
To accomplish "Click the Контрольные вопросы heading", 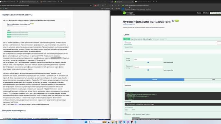I will (13, 111).
